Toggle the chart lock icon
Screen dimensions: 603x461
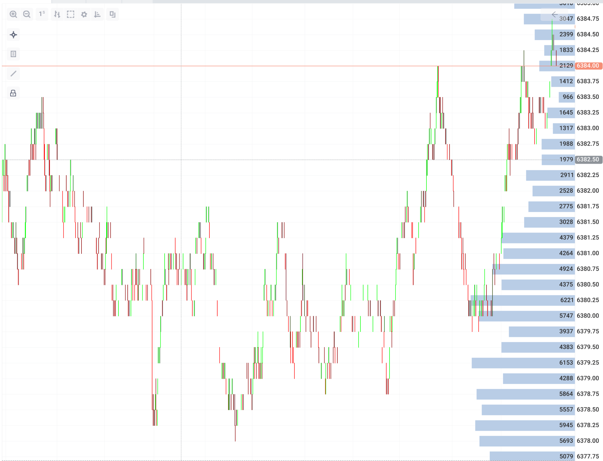13,93
